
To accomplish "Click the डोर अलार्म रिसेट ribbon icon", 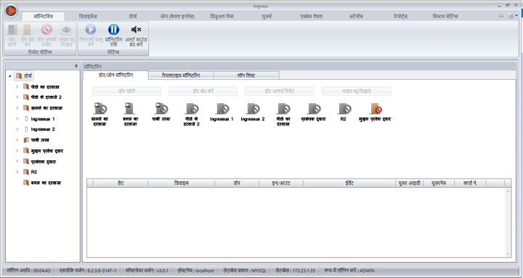I will coord(46,30).
